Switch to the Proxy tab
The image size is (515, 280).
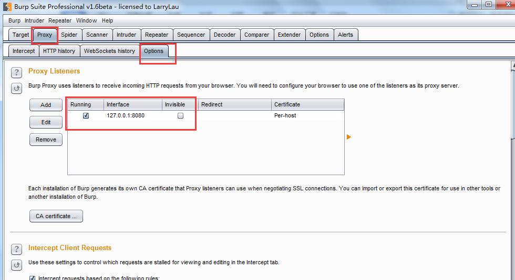[x=45, y=35]
